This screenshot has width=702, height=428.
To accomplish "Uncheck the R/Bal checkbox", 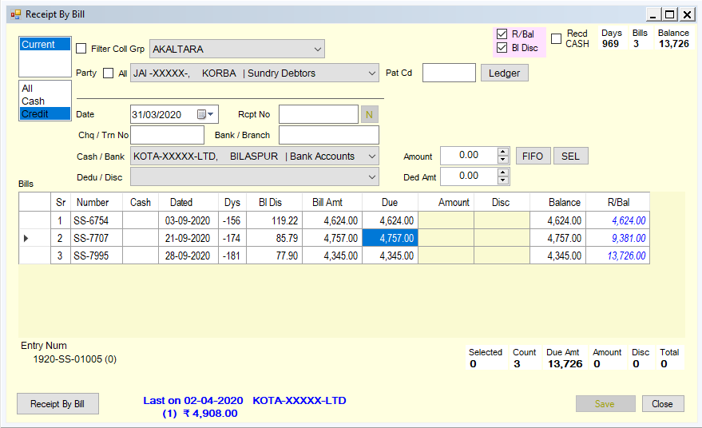I will click(x=502, y=34).
